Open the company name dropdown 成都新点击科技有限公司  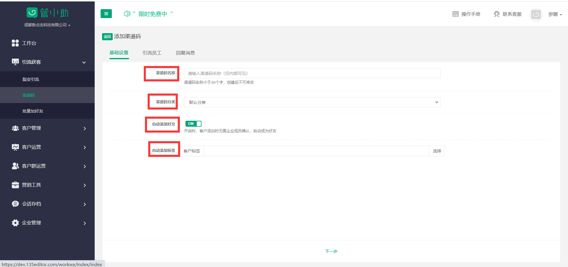click(x=47, y=25)
